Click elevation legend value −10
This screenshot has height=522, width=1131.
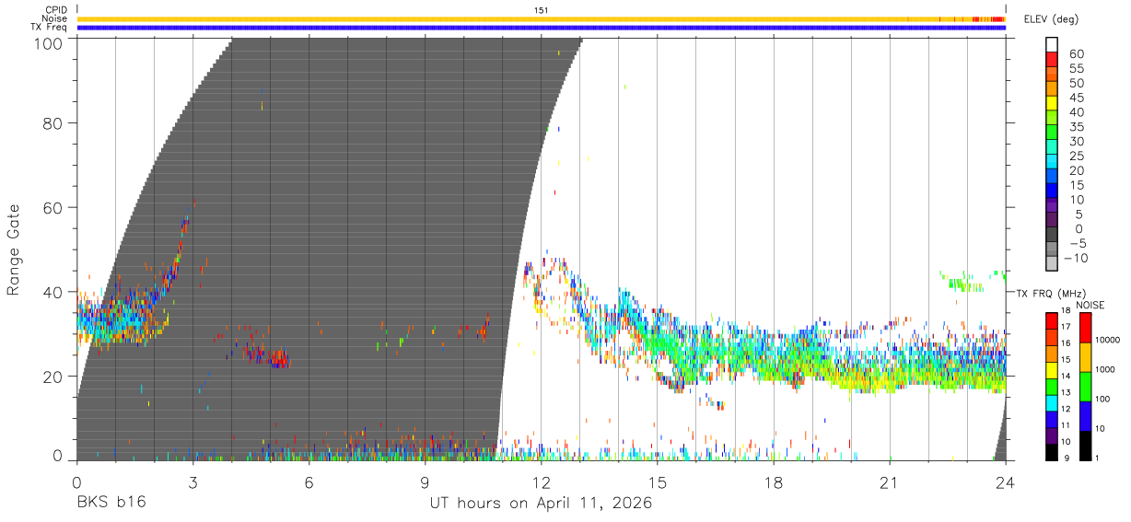click(x=1075, y=258)
